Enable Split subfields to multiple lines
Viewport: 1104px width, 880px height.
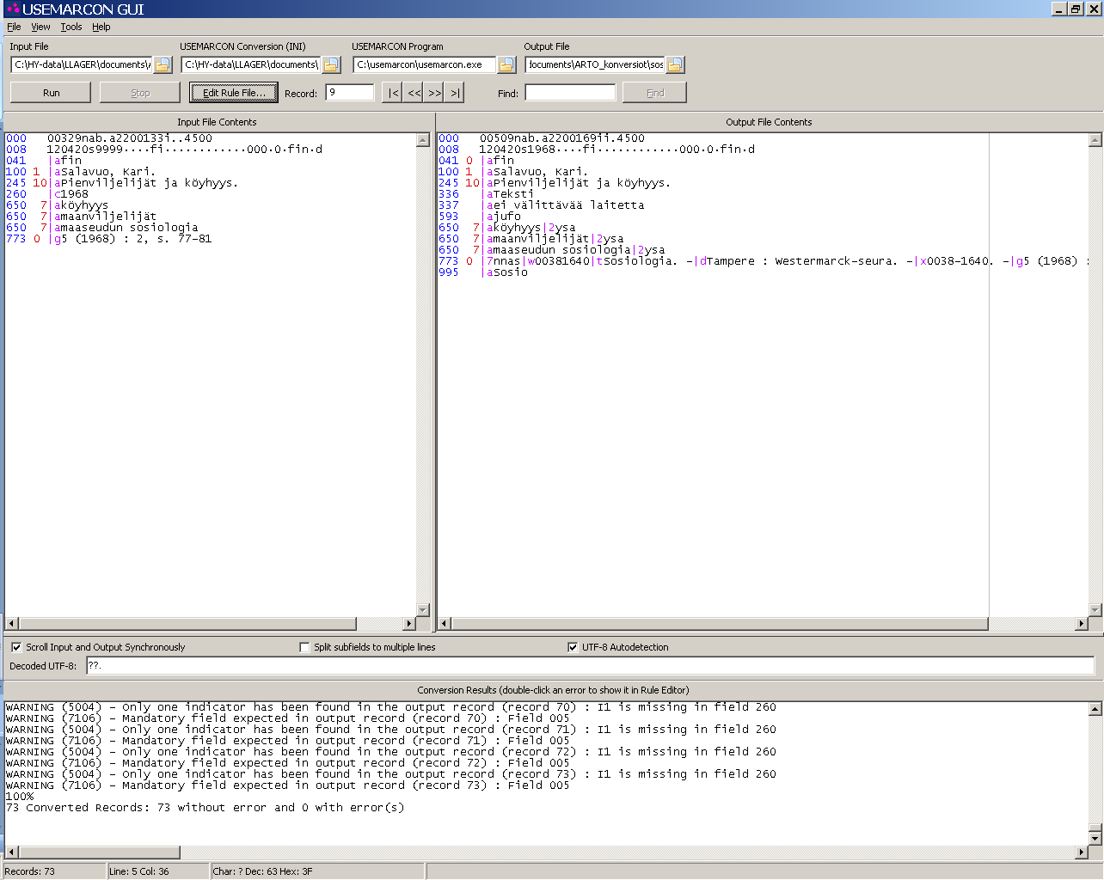pos(304,647)
